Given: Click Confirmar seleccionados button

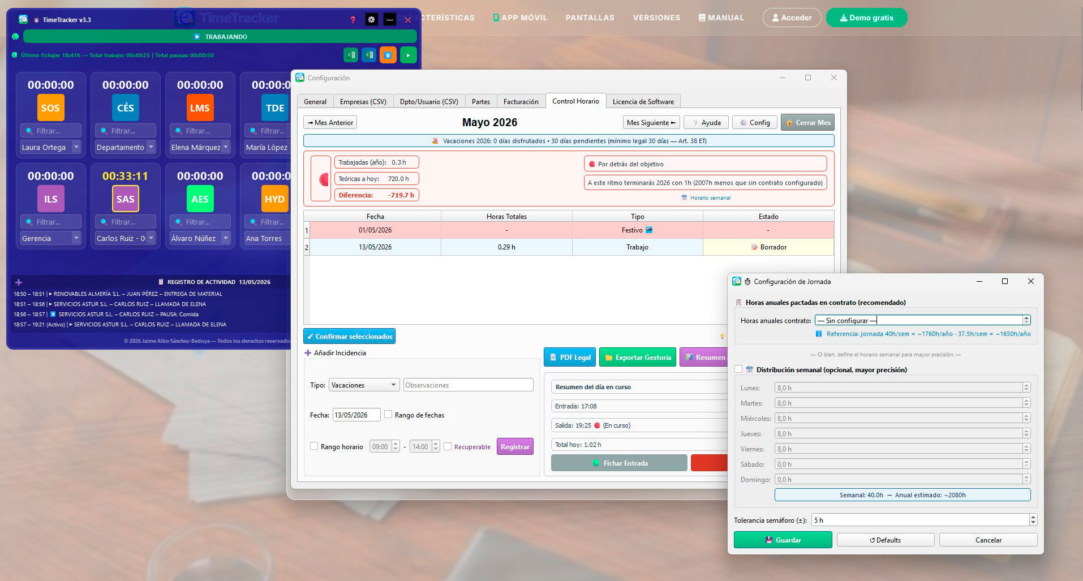Looking at the screenshot, I should pyautogui.click(x=349, y=336).
